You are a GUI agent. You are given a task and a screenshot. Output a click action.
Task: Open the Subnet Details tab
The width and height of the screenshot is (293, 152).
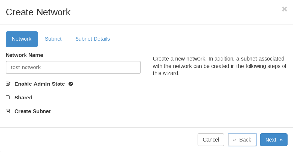93,39
